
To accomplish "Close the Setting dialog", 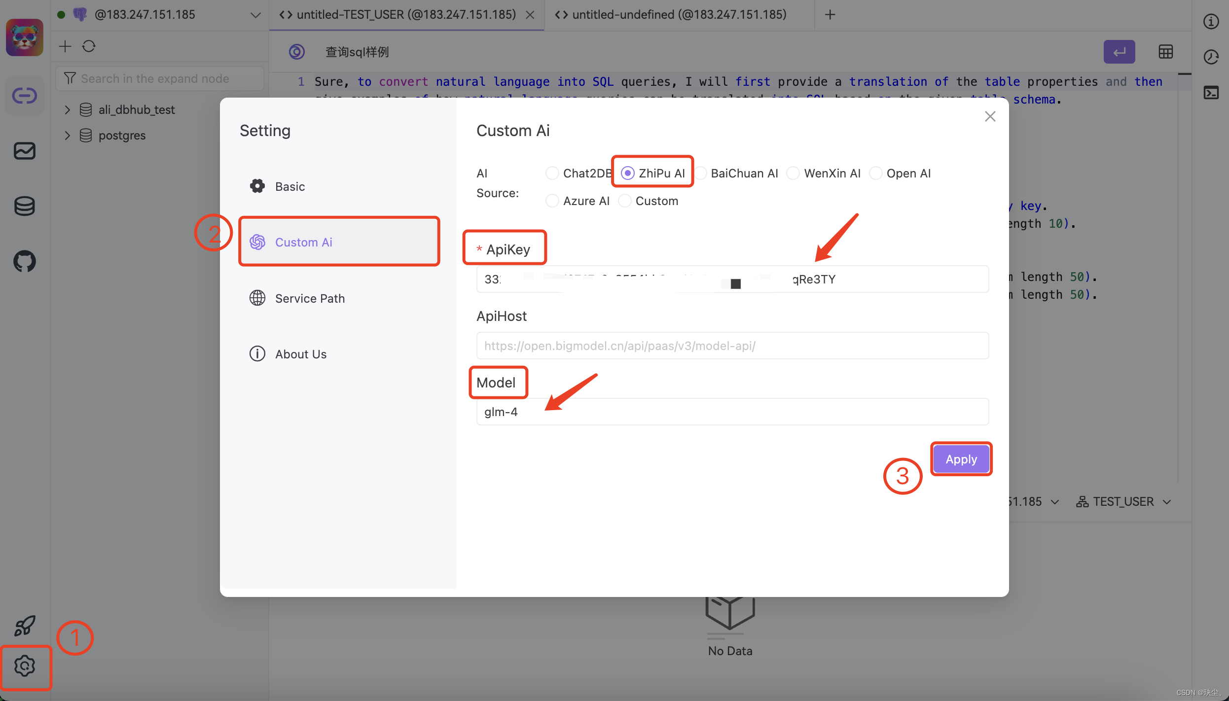I will pos(990,116).
